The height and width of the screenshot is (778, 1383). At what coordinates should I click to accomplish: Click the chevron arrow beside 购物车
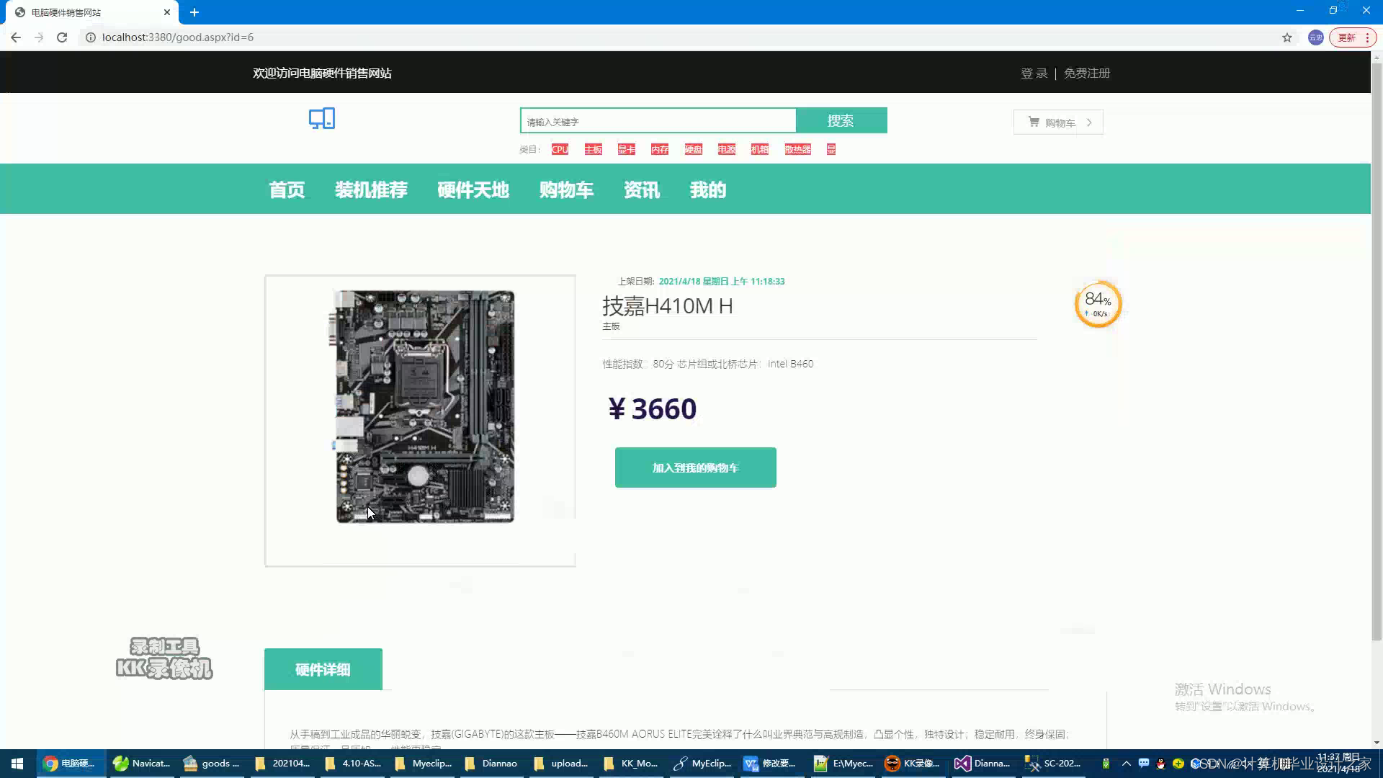pyautogui.click(x=1089, y=122)
